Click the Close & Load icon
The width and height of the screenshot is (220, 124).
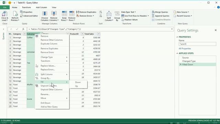pos(4,14)
